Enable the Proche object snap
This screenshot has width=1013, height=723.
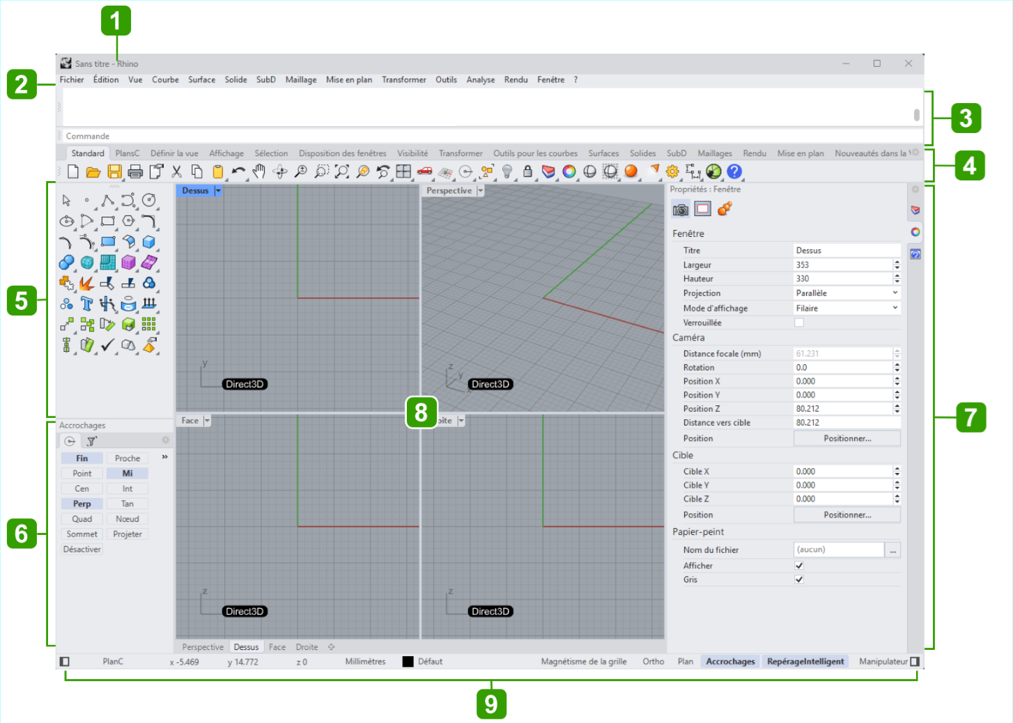coord(127,458)
